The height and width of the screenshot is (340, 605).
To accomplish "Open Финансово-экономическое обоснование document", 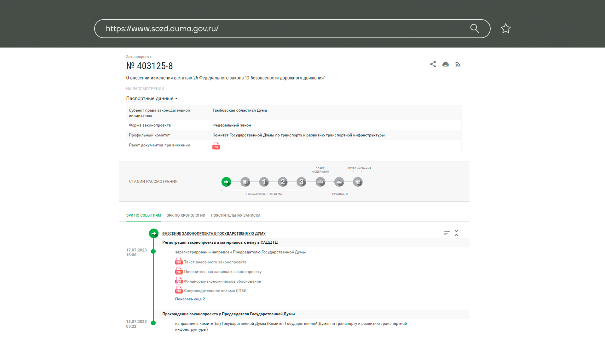I will coord(222,281).
